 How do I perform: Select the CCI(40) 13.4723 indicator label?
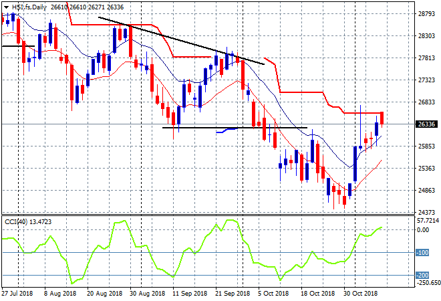[x=28, y=222]
